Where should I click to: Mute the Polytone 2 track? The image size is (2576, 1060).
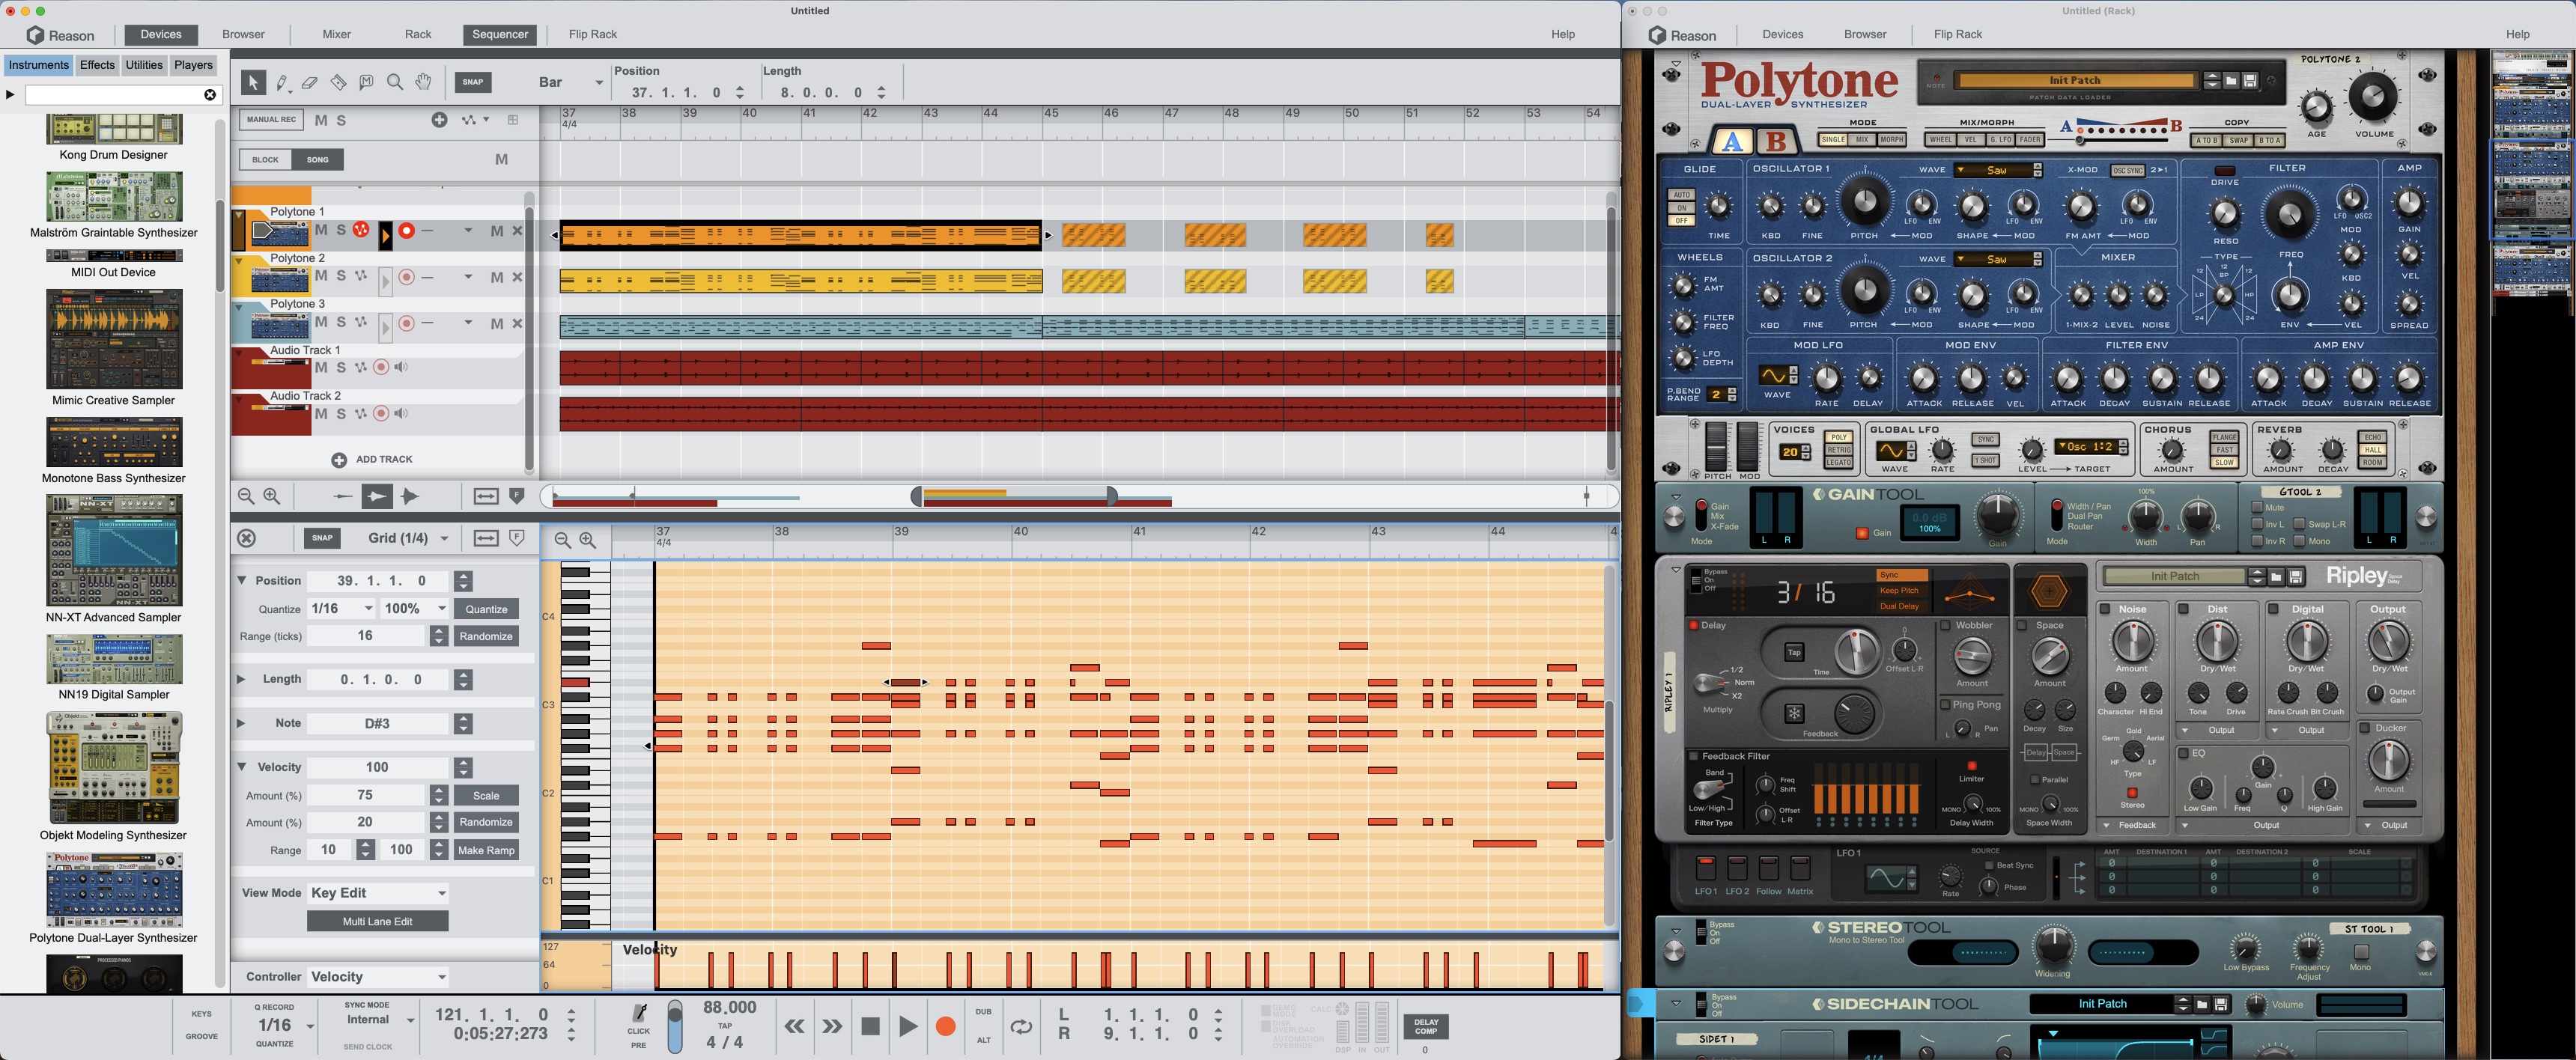click(321, 276)
